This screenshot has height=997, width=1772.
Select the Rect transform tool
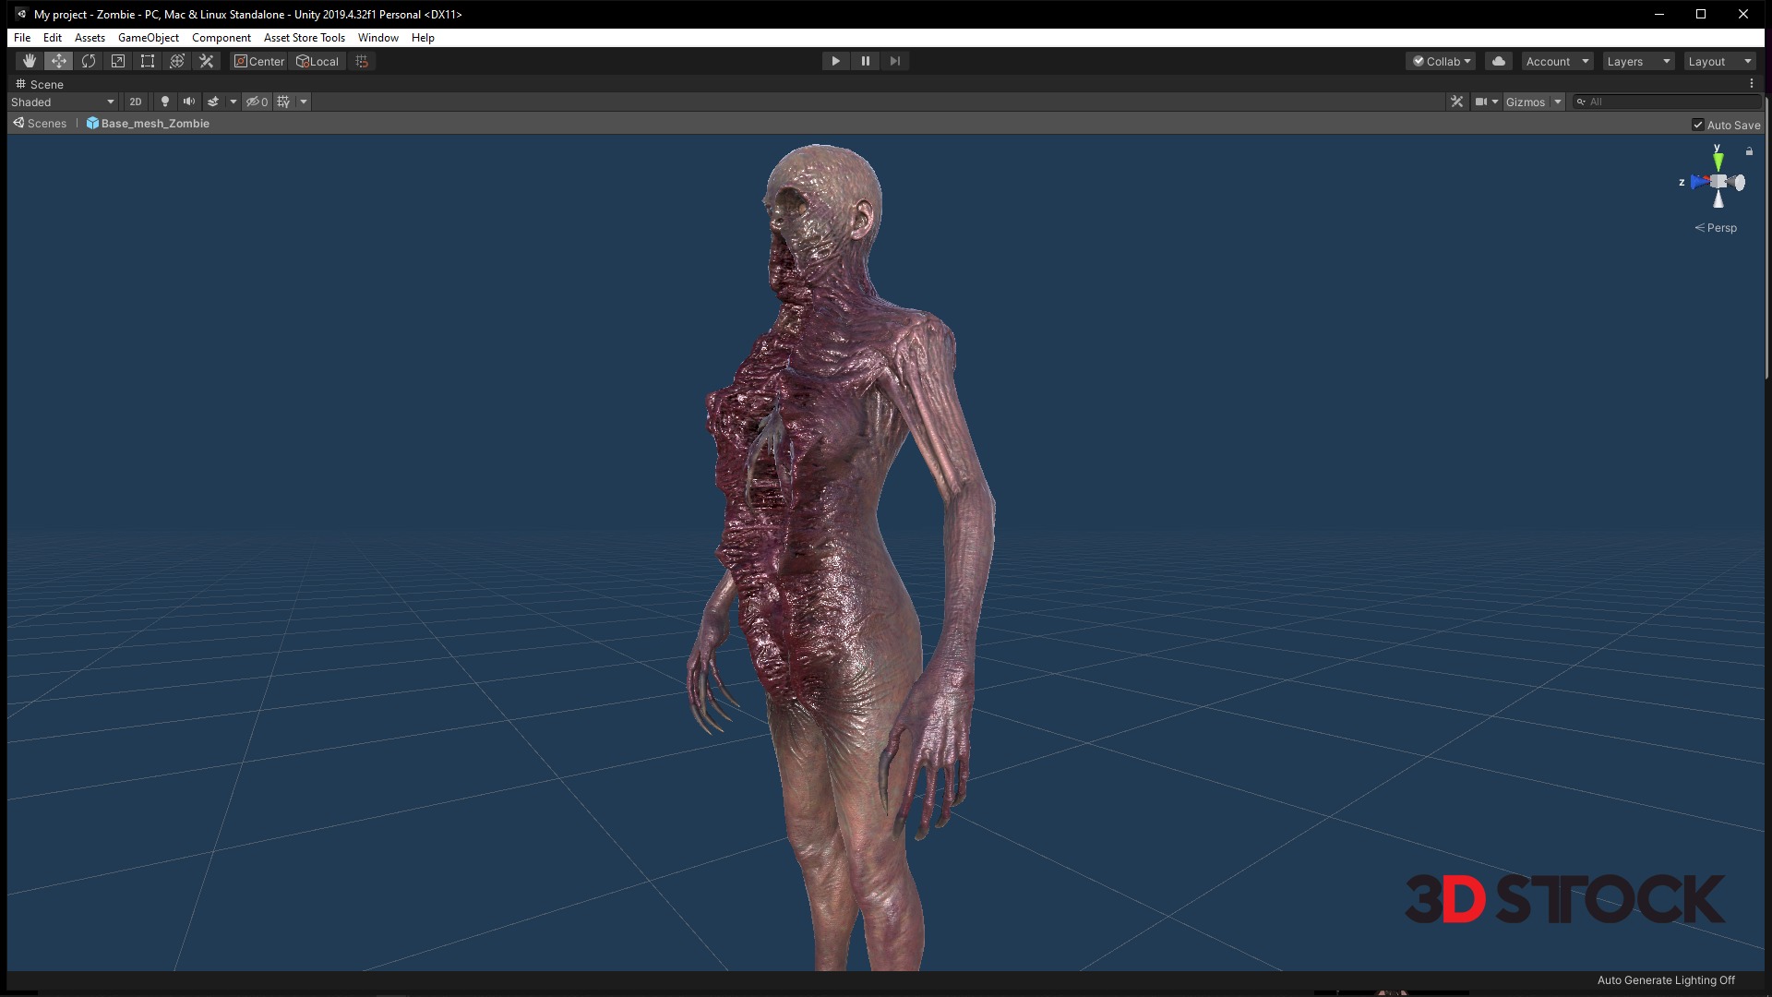tap(148, 61)
